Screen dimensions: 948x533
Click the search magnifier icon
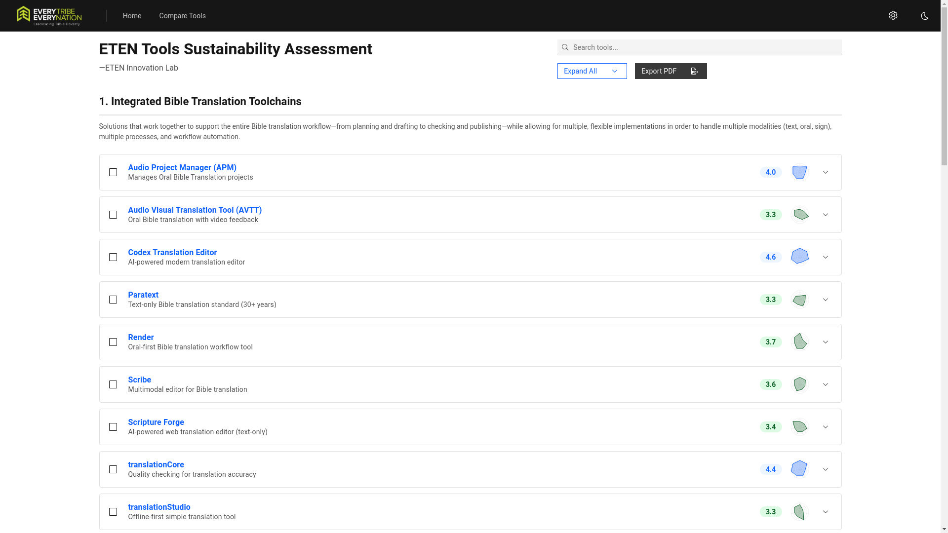(565, 47)
